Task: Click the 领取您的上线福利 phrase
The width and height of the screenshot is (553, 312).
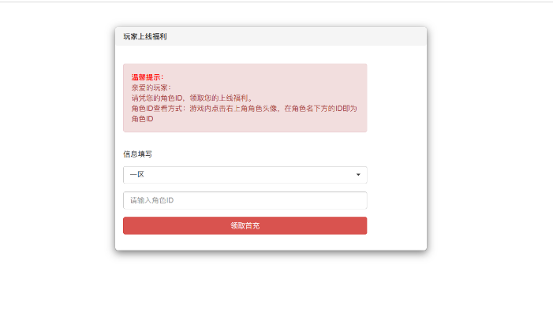Action: point(219,98)
